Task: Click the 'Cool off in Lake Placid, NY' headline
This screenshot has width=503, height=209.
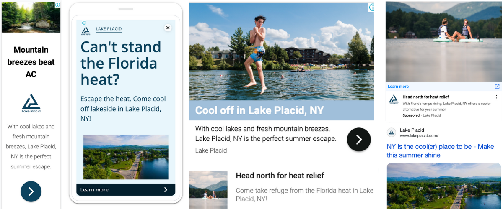Action: click(x=259, y=111)
